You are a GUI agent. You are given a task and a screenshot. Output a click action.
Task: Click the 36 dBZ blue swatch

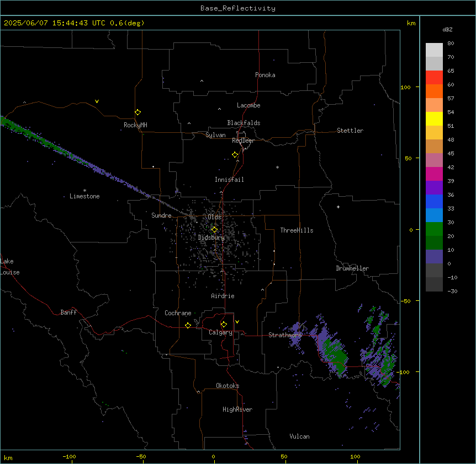tap(434, 201)
